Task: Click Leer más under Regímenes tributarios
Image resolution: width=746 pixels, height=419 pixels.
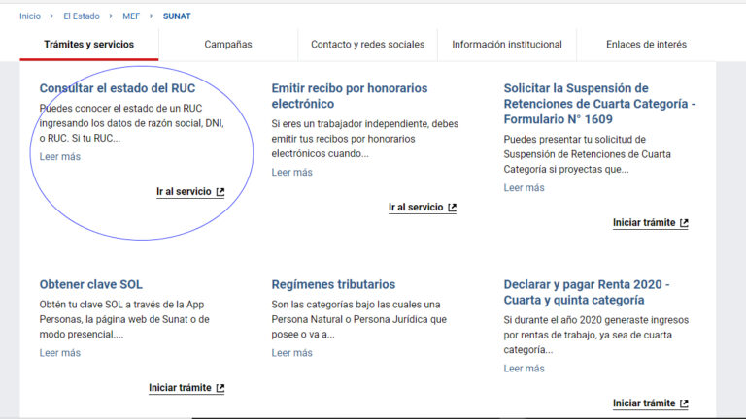Action: point(292,353)
